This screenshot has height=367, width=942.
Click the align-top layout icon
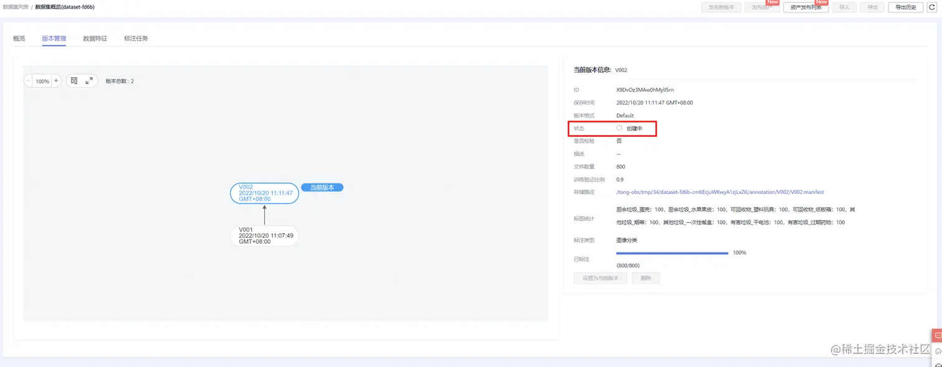[x=74, y=81]
